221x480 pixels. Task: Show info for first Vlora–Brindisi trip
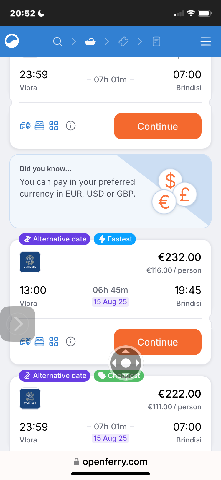(71, 126)
